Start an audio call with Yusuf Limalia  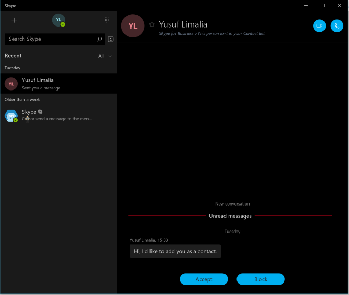[x=337, y=26]
